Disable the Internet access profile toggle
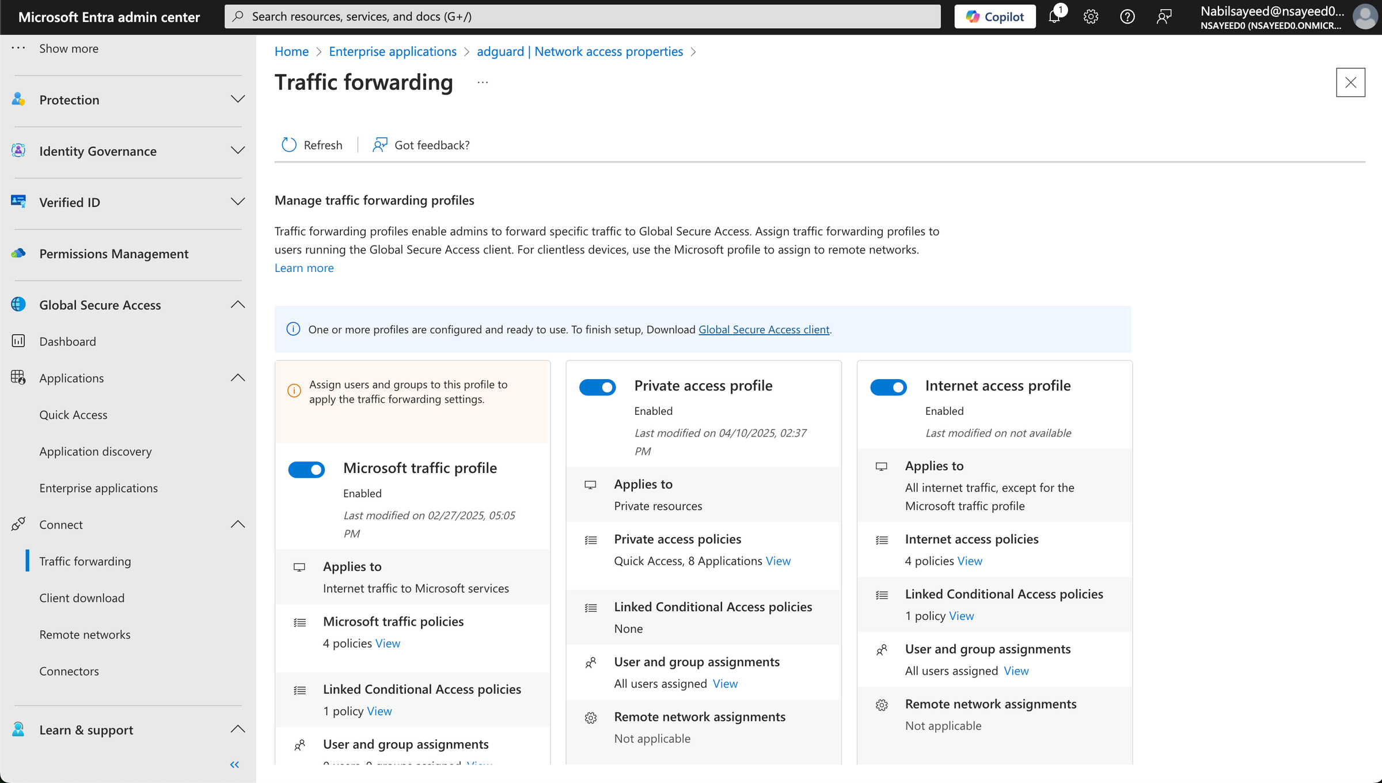 (x=889, y=387)
